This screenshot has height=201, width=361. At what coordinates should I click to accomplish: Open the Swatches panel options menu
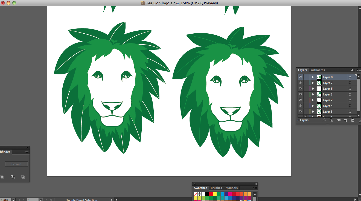tap(255, 188)
